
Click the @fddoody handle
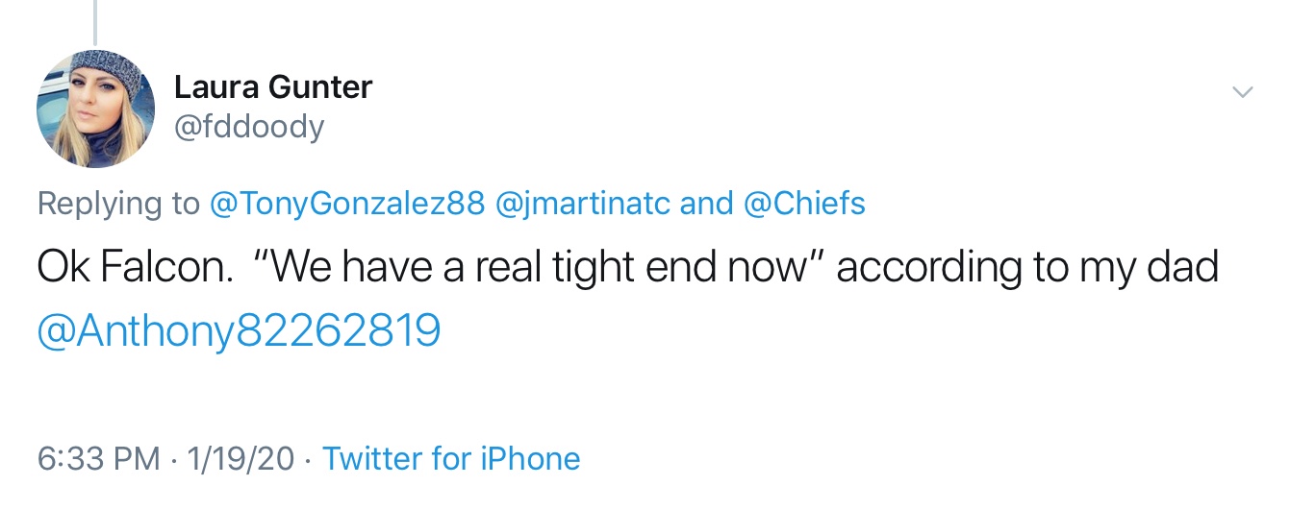[249, 126]
